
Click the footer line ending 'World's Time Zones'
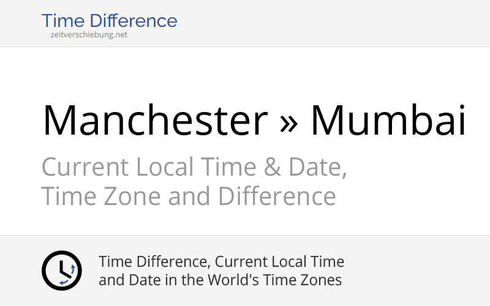[x=220, y=280]
